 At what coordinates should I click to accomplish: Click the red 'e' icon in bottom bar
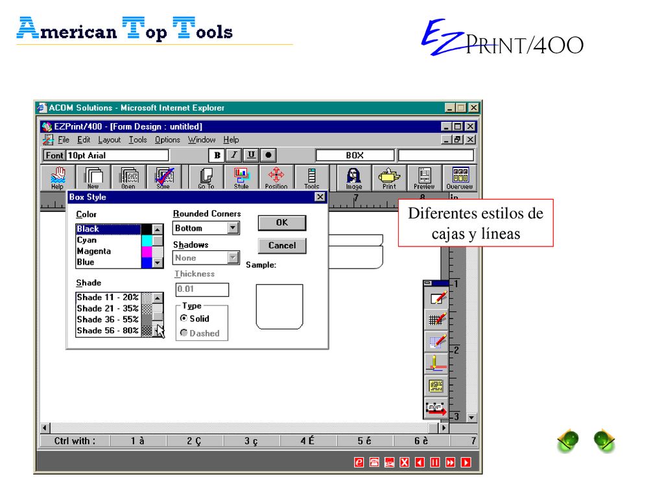coord(359,462)
